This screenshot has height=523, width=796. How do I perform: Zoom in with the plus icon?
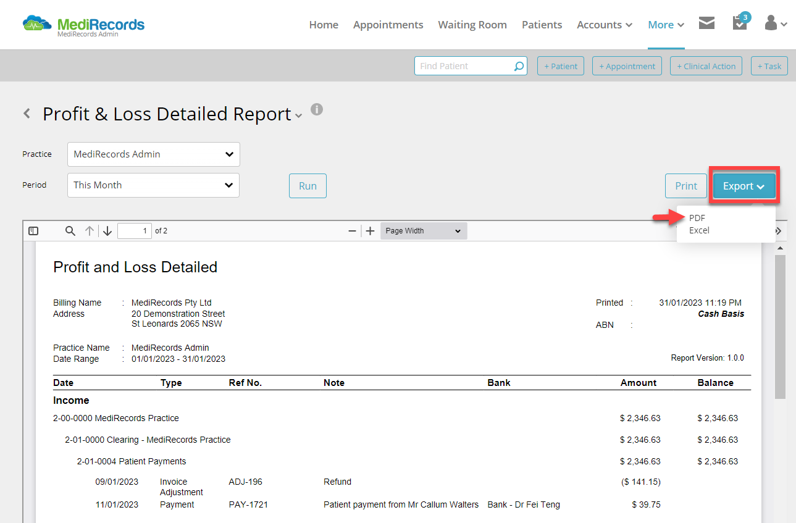pyautogui.click(x=370, y=231)
